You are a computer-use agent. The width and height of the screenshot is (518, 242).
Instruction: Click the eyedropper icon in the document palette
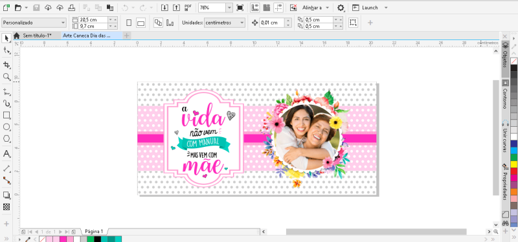tap(28, 239)
